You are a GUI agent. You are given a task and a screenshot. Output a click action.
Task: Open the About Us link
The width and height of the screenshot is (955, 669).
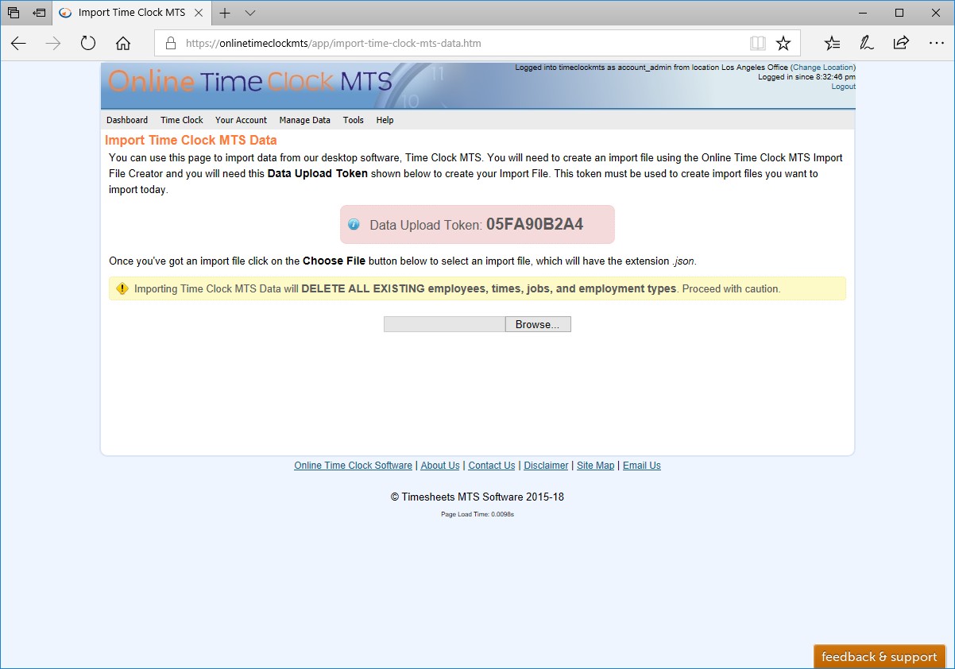click(440, 466)
